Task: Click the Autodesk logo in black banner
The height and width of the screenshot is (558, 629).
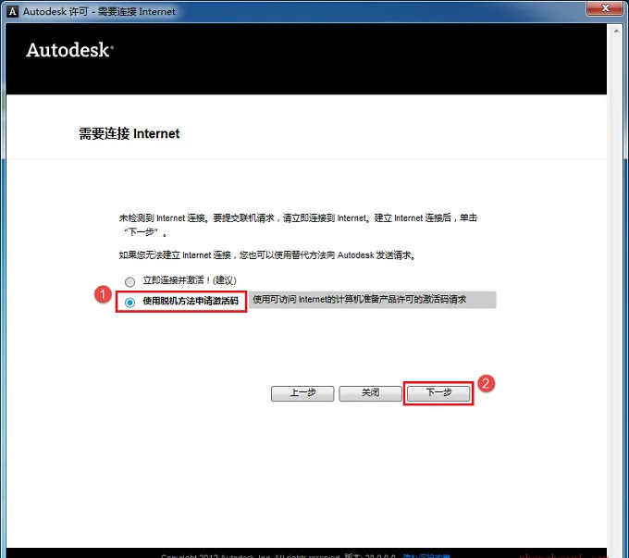Action: click(69, 50)
